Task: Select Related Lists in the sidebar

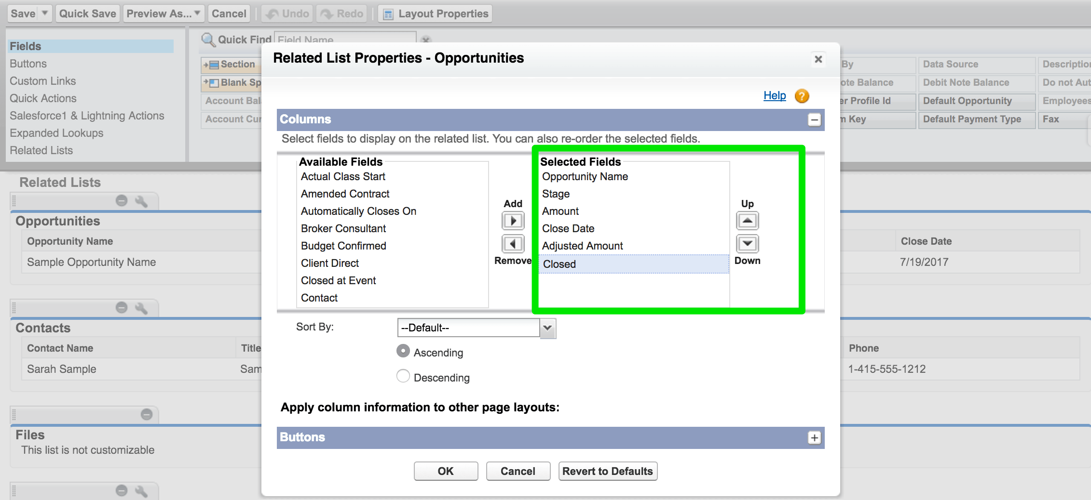Action: tap(41, 150)
